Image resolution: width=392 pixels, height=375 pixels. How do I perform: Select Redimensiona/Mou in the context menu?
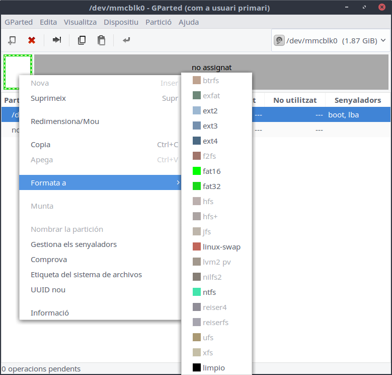click(x=100, y=121)
